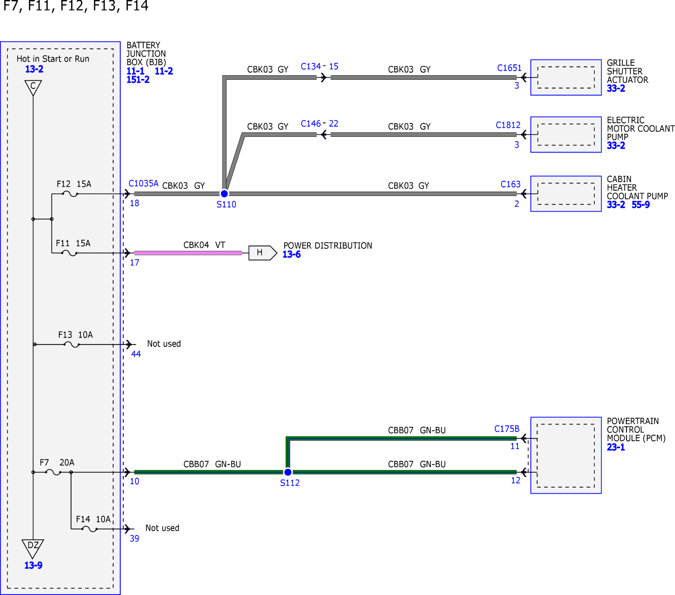Click the Grille Shutter Actuator component box

566,77
